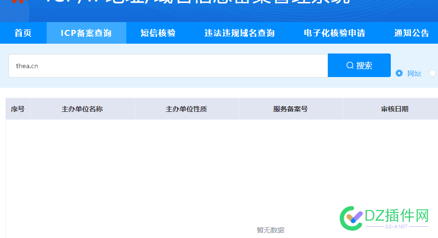
Task: Select the ICP备案查询 tab
Action: pos(87,33)
